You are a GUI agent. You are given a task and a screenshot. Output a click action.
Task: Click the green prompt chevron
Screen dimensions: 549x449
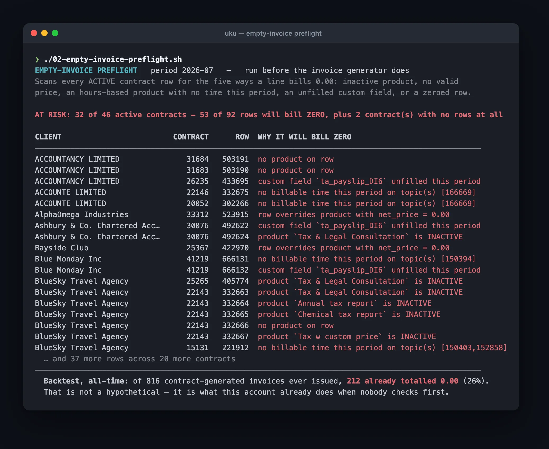click(37, 59)
